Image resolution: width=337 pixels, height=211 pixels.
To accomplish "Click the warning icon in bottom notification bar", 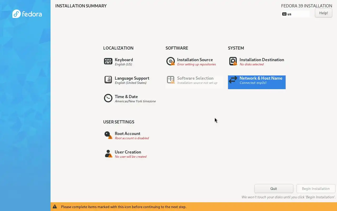I will tap(55, 207).
